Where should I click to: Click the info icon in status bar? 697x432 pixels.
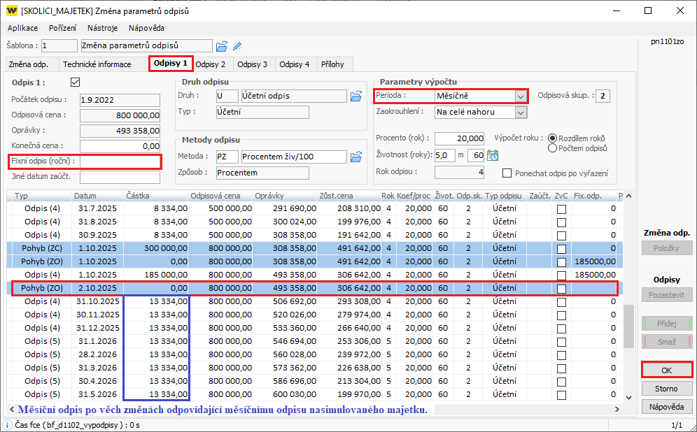coord(6,425)
